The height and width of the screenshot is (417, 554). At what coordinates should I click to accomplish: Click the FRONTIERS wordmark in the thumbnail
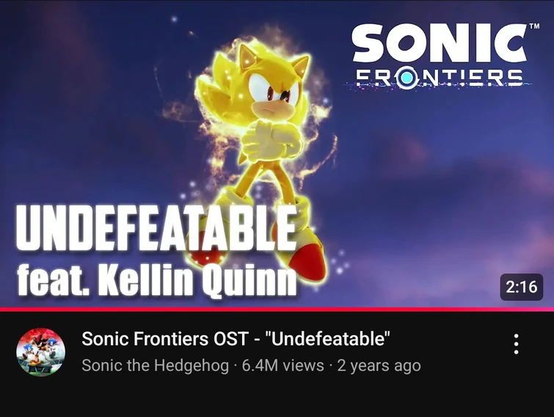440,78
